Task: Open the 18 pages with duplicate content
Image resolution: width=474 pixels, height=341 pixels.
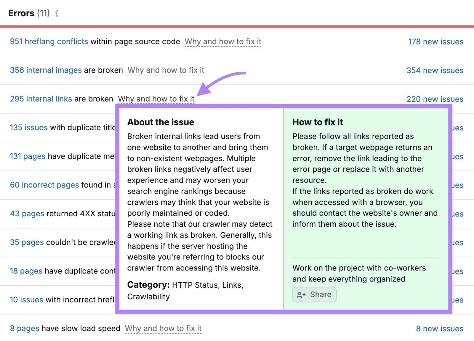Action: (x=26, y=271)
